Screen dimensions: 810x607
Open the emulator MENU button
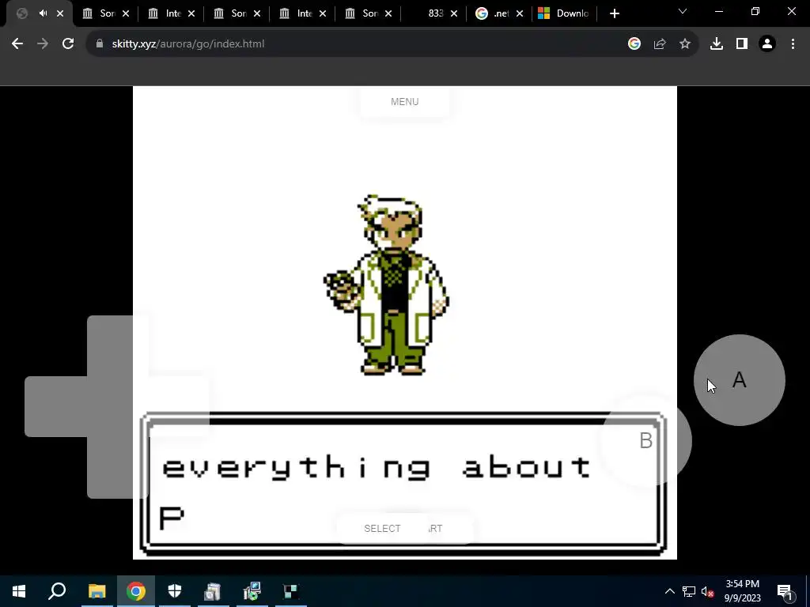tap(404, 102)
